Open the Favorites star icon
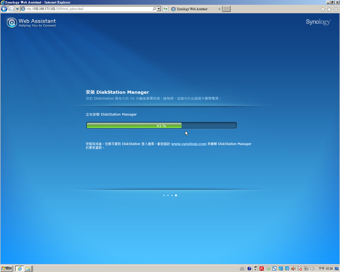Viewport: 340px width, 272px height. [329, 9]
